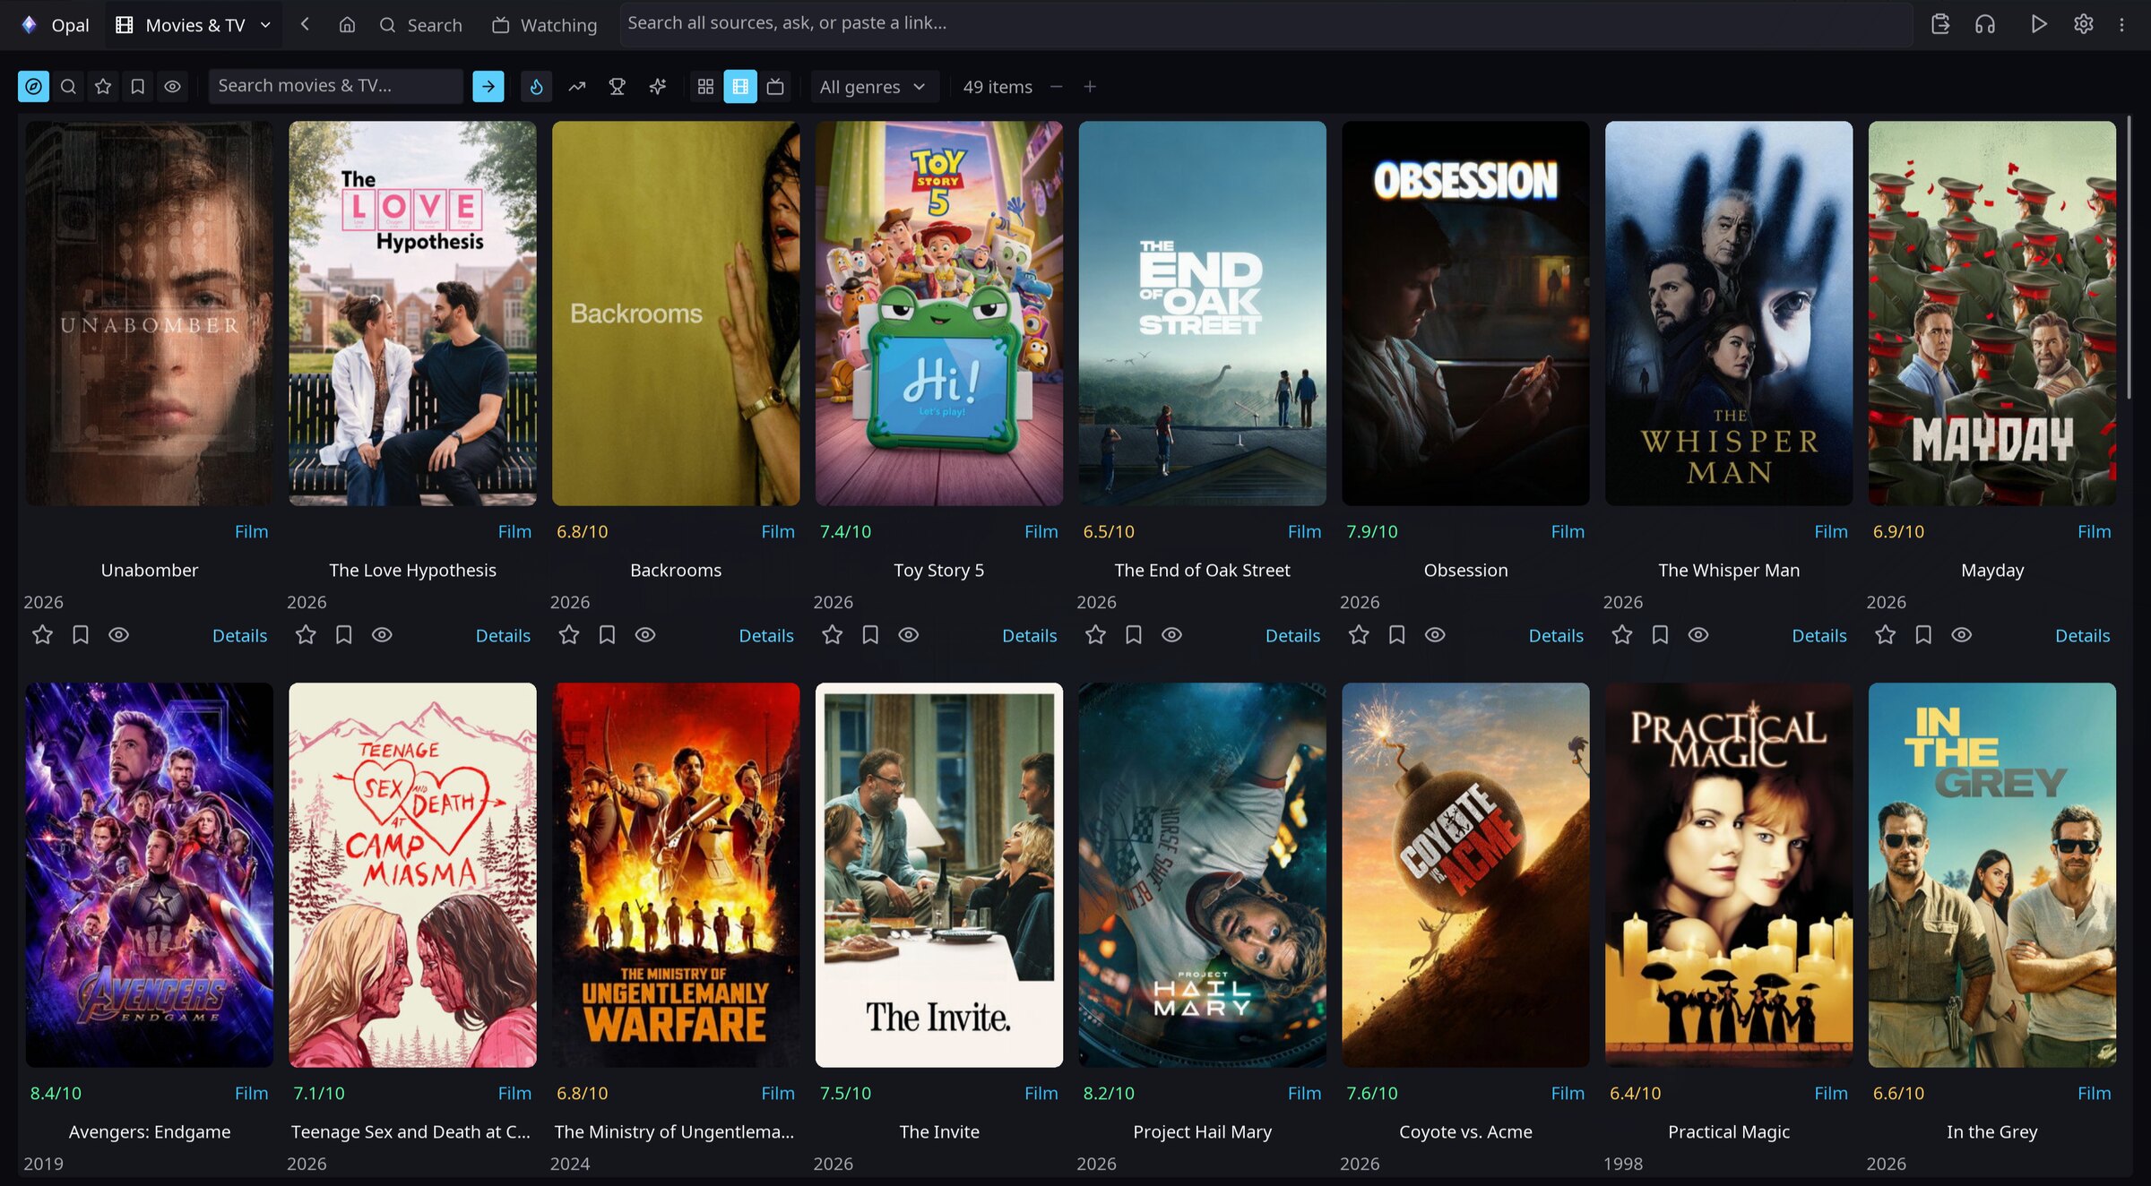Toggle watchlist bookmark for Obsession
This screenshot has height=1186, width=2151.
tap(1396, 635)
